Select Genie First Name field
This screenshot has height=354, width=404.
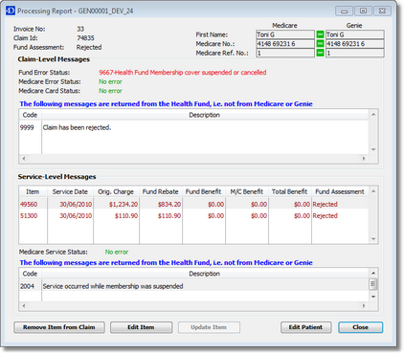(354, 34)
